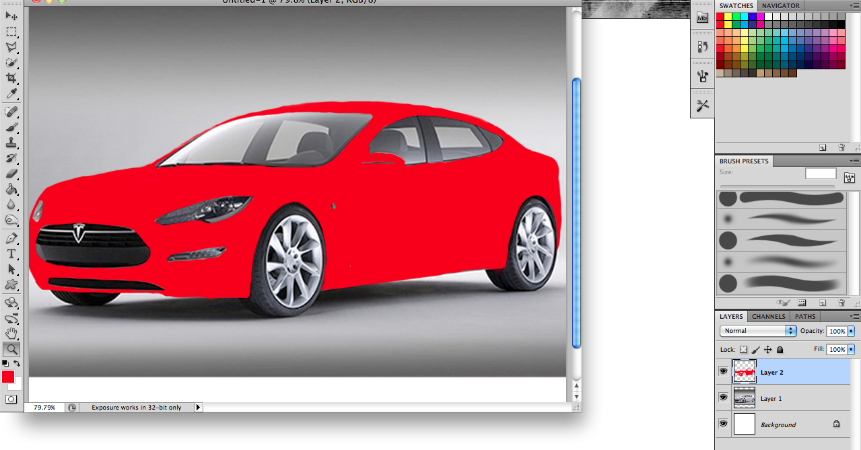Switch to the Channels tab

[x=768, y=316]
